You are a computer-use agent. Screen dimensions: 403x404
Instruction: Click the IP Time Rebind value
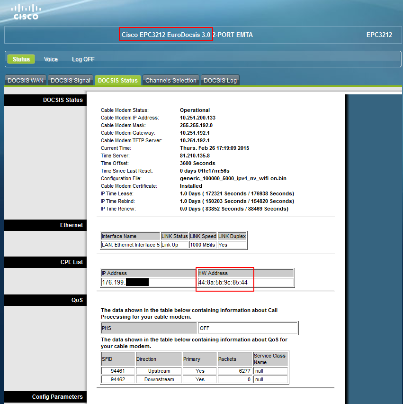[x=237, y=201]
